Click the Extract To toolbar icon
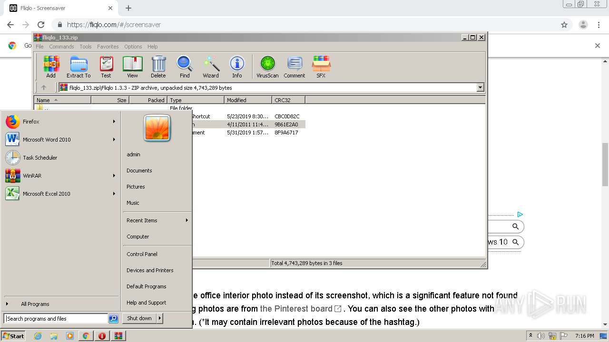Viewport: 609px width, 342px height. (79, 66)
